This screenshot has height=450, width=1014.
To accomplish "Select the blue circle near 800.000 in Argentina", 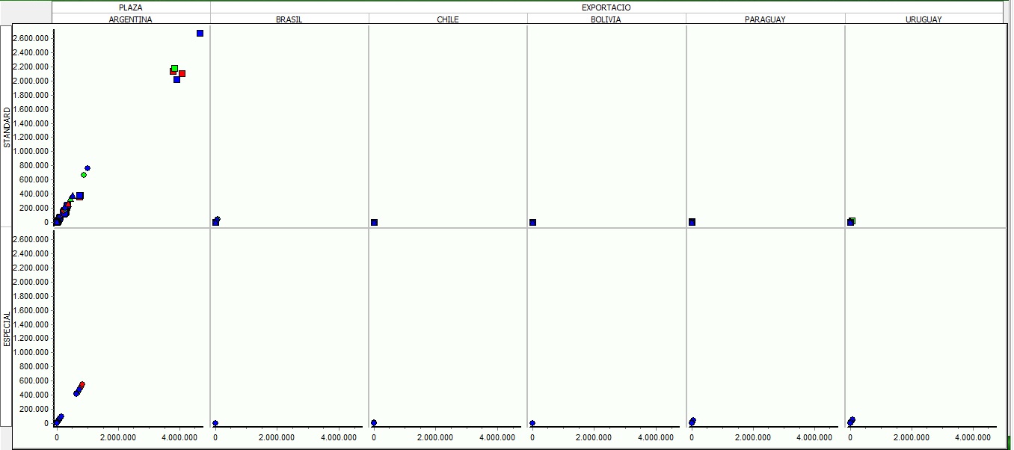I will 87,168.
